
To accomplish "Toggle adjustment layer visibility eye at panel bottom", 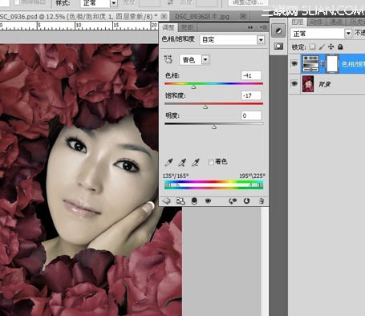I will 208,201.
